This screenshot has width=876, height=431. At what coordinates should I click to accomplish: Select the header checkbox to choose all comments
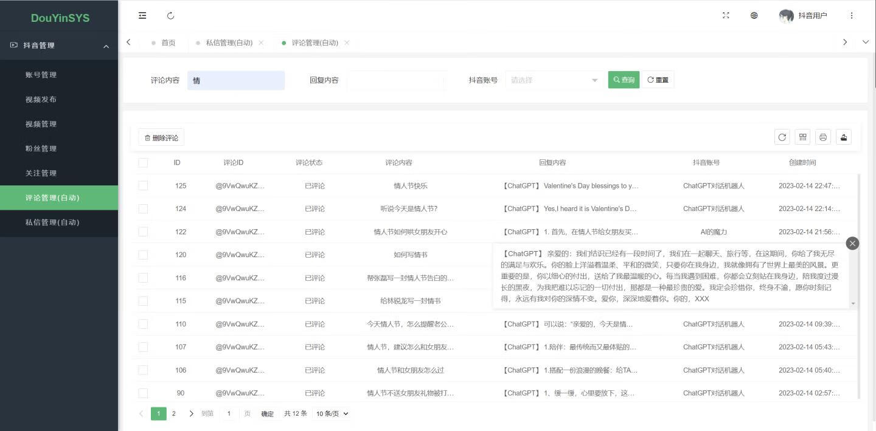point(143,162)
